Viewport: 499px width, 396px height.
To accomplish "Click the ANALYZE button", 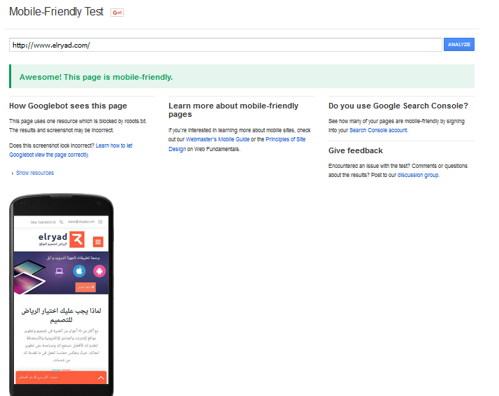I will tap(459, 45).
